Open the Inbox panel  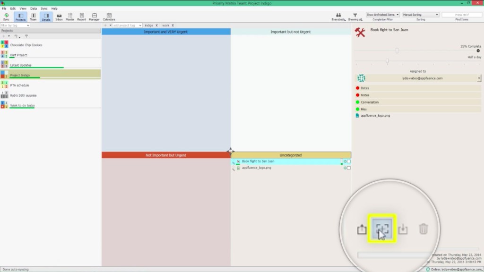(59, 16)
